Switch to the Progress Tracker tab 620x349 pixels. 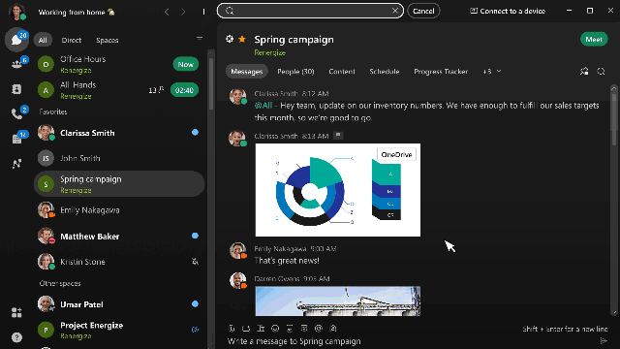441,72
